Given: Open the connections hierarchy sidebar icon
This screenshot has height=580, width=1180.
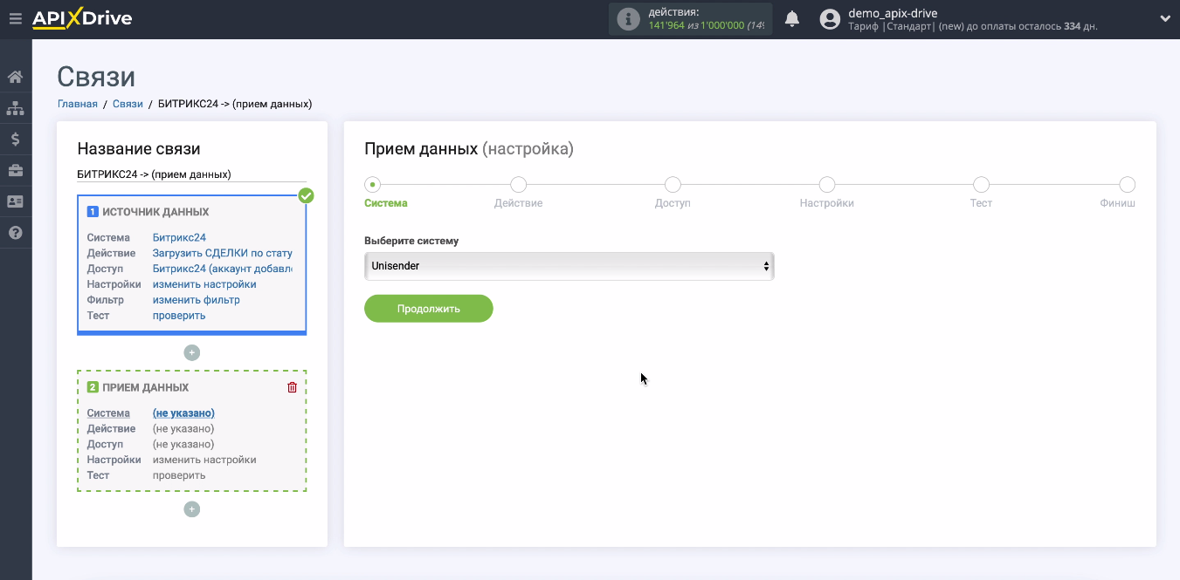Looking at the screenshot, I should click(x=15, y=108).
